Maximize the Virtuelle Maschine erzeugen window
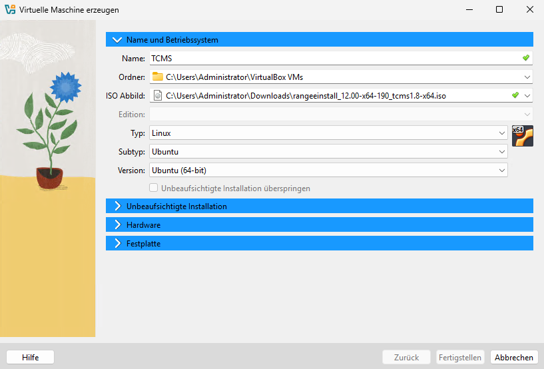544x369 pixels. 499,10
